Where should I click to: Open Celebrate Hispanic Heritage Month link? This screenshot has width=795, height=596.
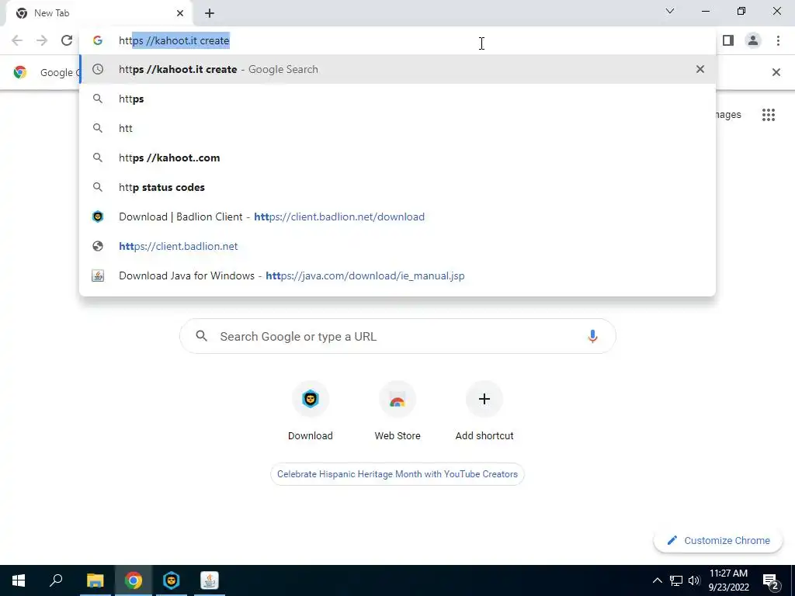[x=397, y=474]
